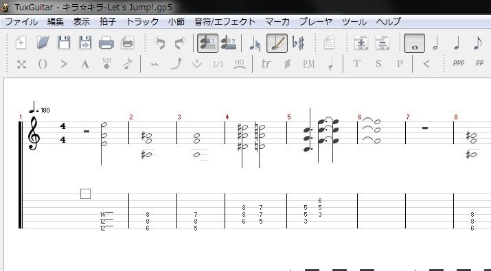491x271 pixels.
Task: Open the プレーヤ menu
Action: [316, 21]
